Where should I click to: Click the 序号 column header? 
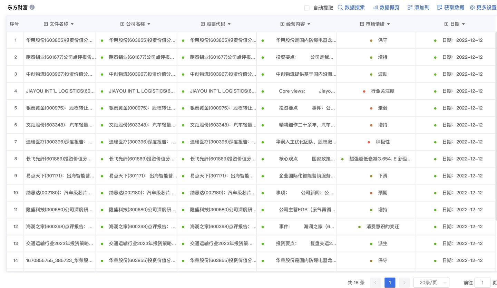pos(14,24)
